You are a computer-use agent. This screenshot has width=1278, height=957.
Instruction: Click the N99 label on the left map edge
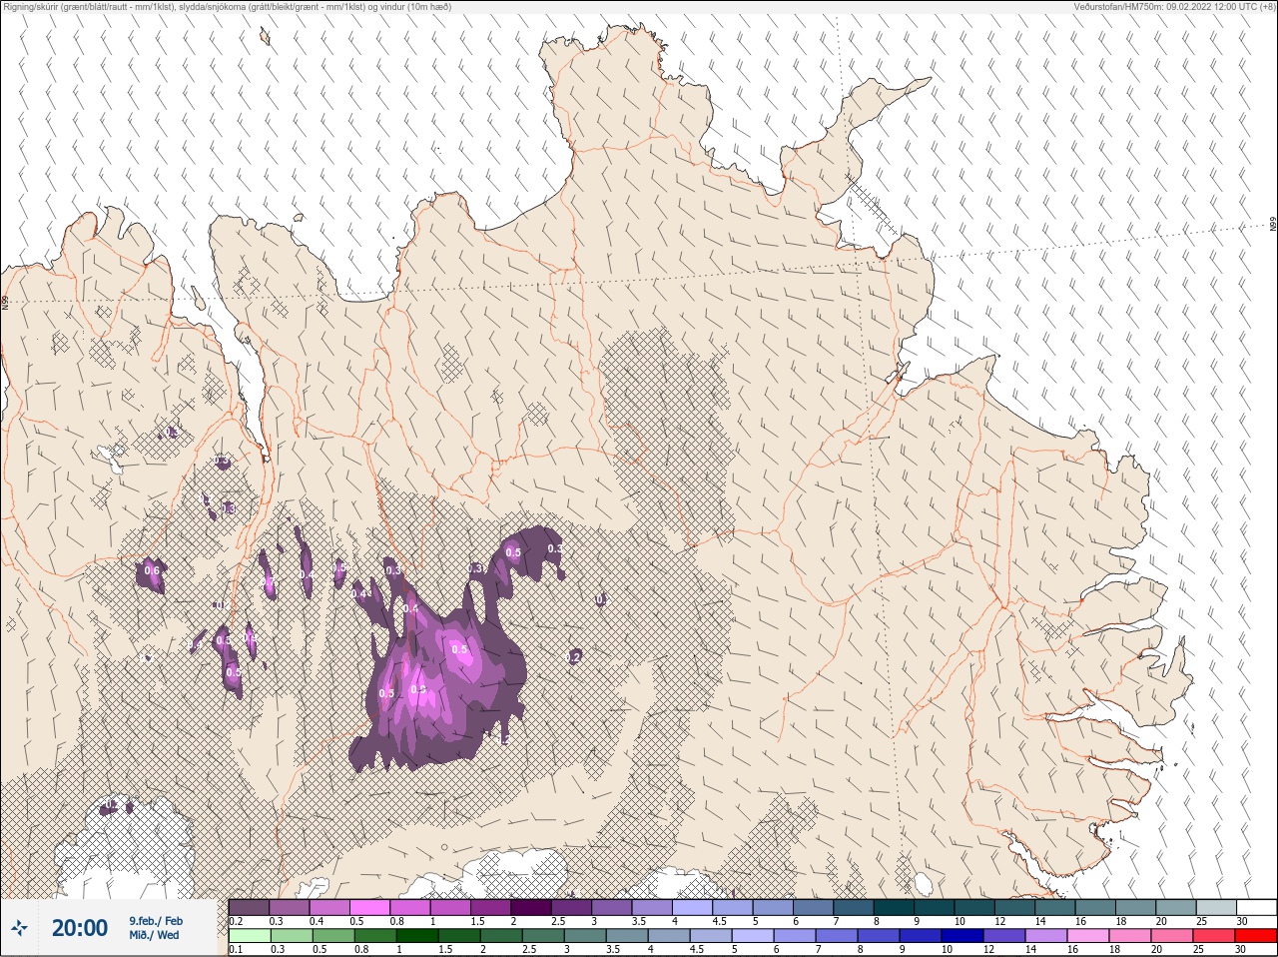[4, 302]
